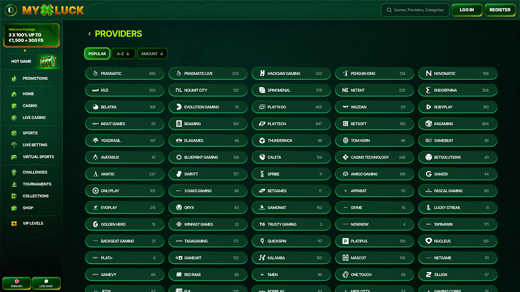Sort providers by A-Z
The image size is (520, 292).
125,53
